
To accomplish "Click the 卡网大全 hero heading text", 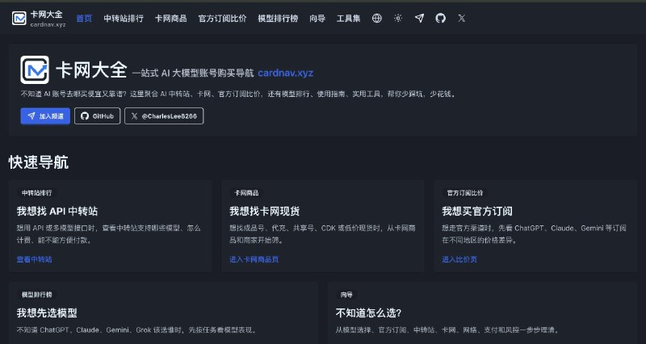I will (x=91, y=70).
